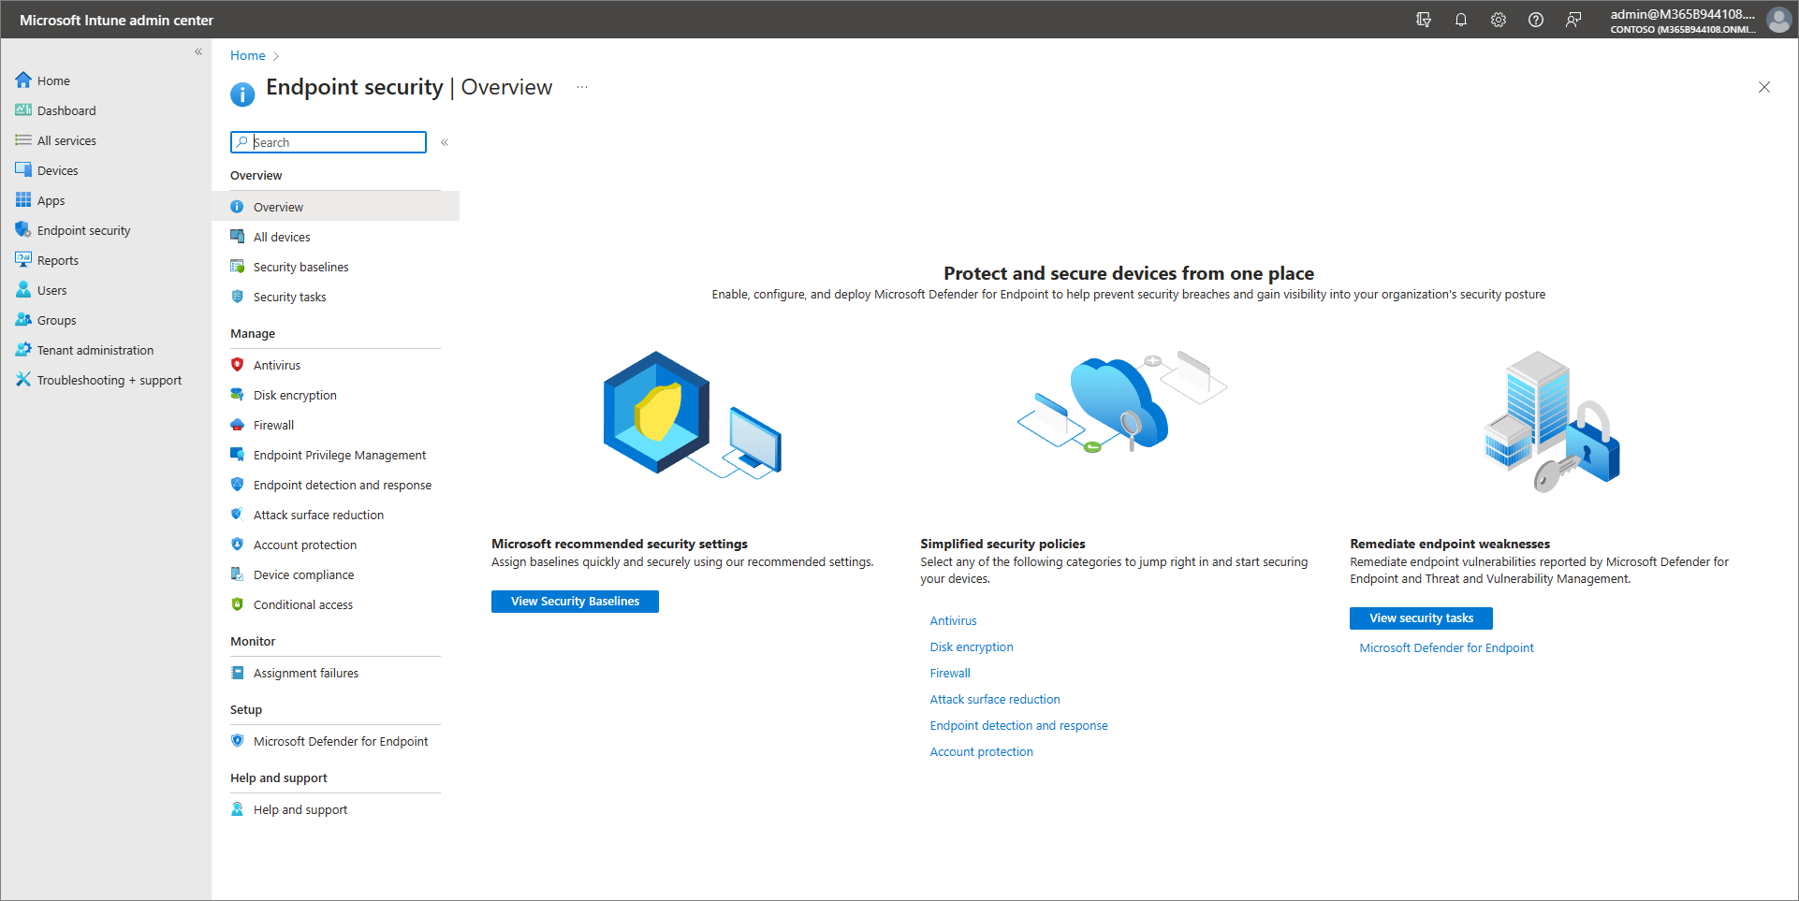
Task: Click the Reports icon in left navigation
Action: (23, 260)
